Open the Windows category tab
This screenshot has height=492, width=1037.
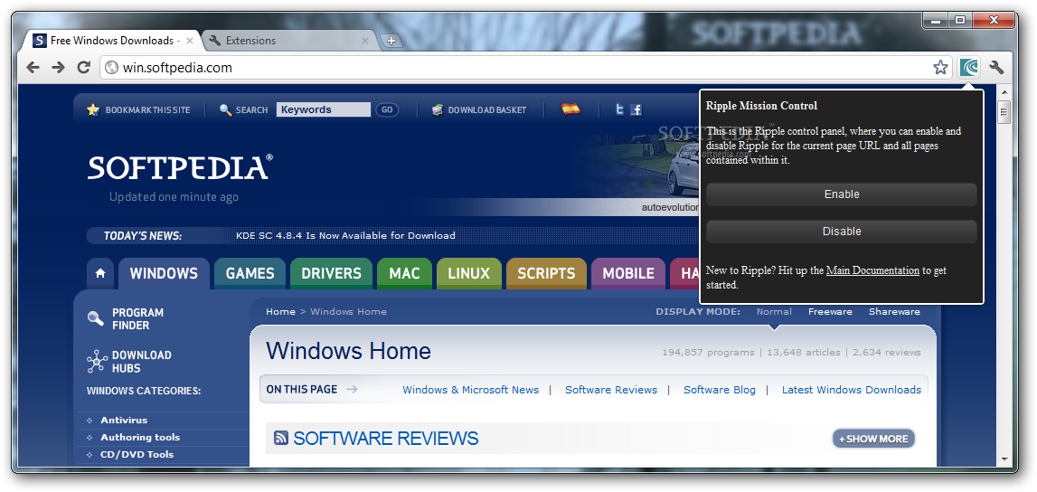164,273
